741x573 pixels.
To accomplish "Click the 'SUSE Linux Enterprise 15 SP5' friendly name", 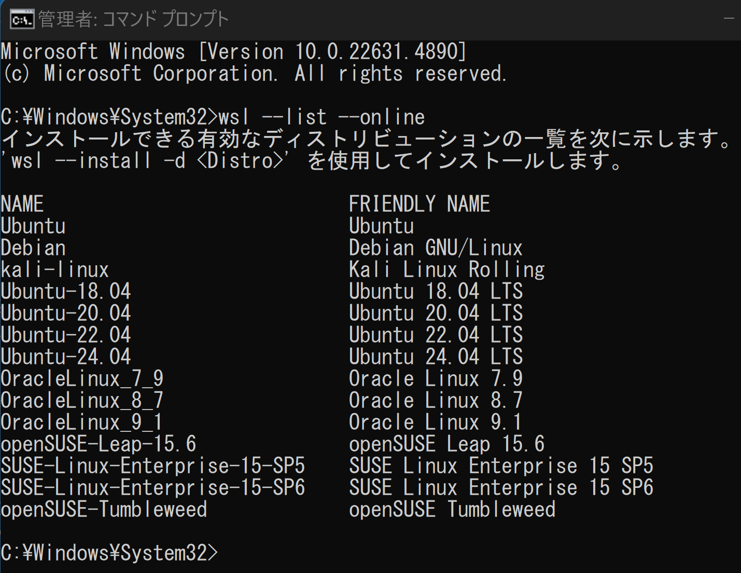I will point(501,466).
